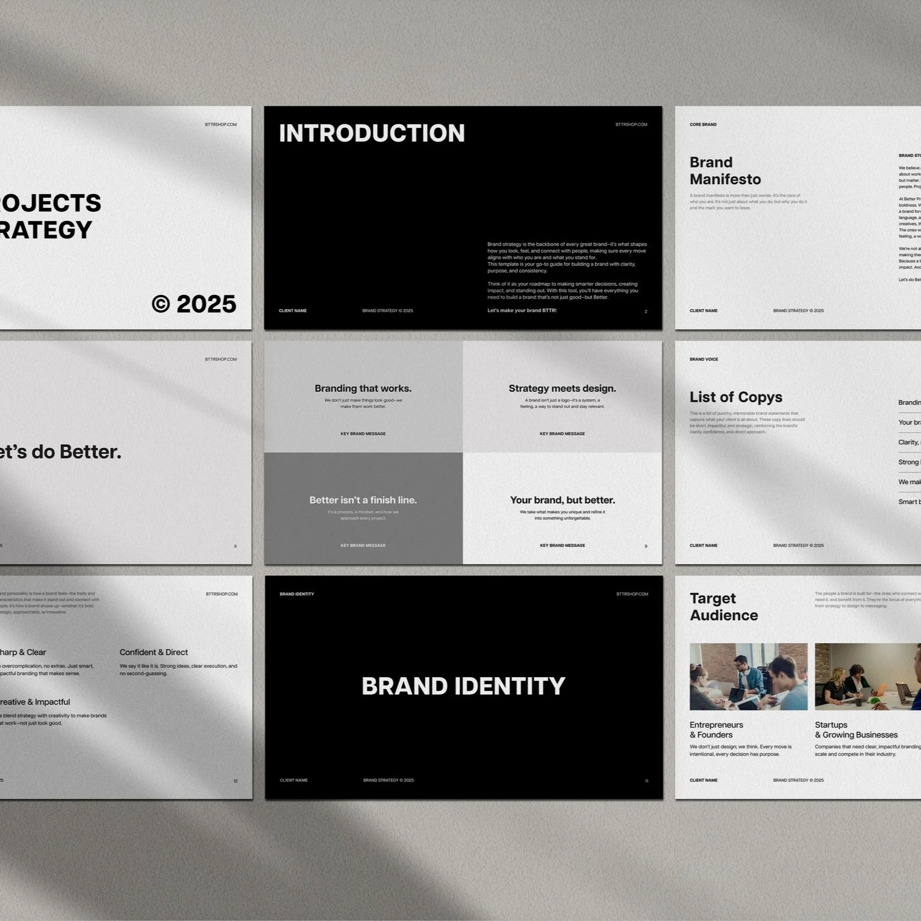Click 'We say it like it is' description
The height and width of the screenshot is (921, 921).
[178, 669]
